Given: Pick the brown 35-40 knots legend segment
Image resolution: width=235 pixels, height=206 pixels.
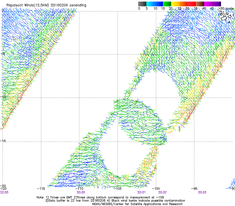Looking at the screenshot, I should pyautogui.click(x=200, y=4).
